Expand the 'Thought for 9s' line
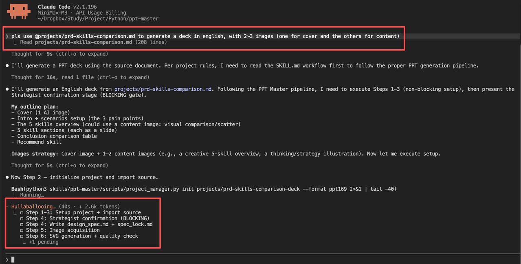The width and height of the screenshot is (521, 264). (x=59, y=54)
